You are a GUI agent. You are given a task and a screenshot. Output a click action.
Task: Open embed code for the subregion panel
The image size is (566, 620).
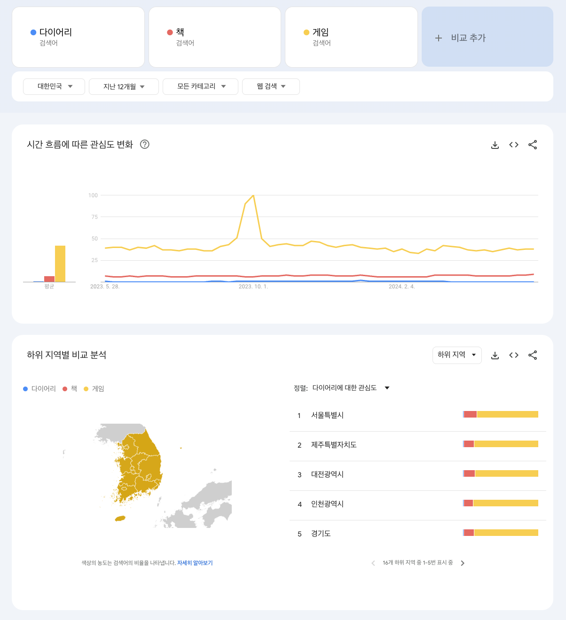click(x=513, y=355)
